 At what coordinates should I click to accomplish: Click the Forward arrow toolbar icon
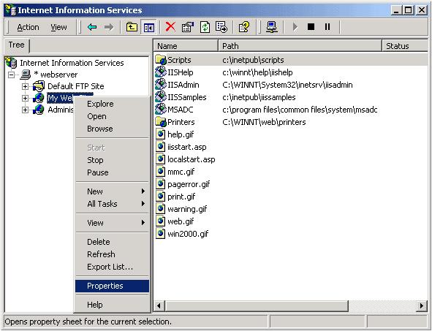click(x=109, y=27)
